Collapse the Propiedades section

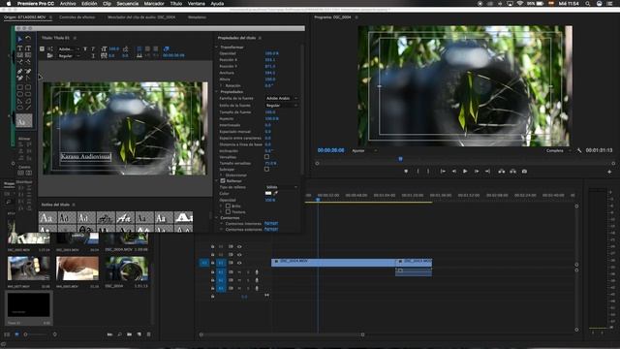(x=217, y=92)
